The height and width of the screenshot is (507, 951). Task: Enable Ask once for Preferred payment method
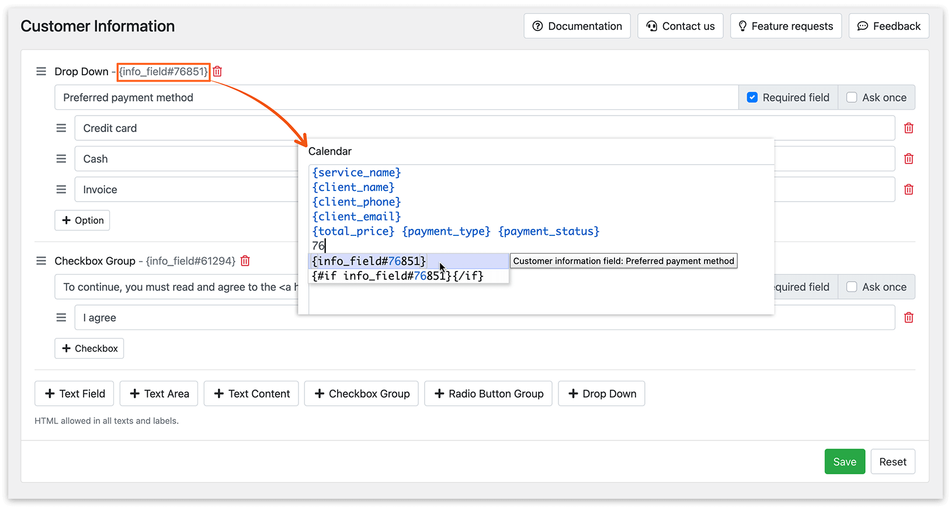pos(852,98)
